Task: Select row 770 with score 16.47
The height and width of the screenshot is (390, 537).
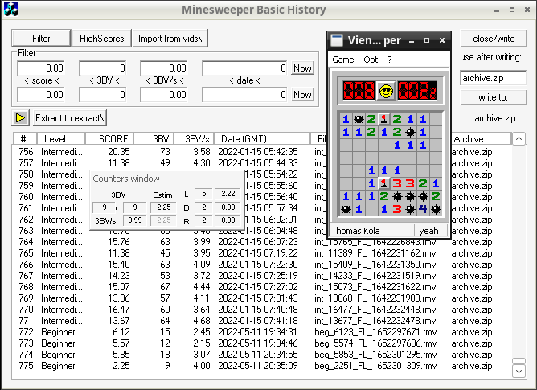Action: (x=262, y=309)
